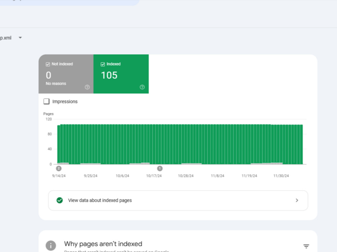Select the Indexed green card showing 105
This screenshot has width=337, height=252.
pos(121,74)
